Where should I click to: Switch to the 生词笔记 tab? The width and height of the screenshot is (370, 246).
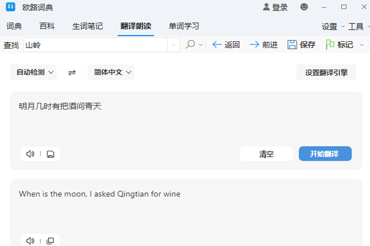pos(88,26)
